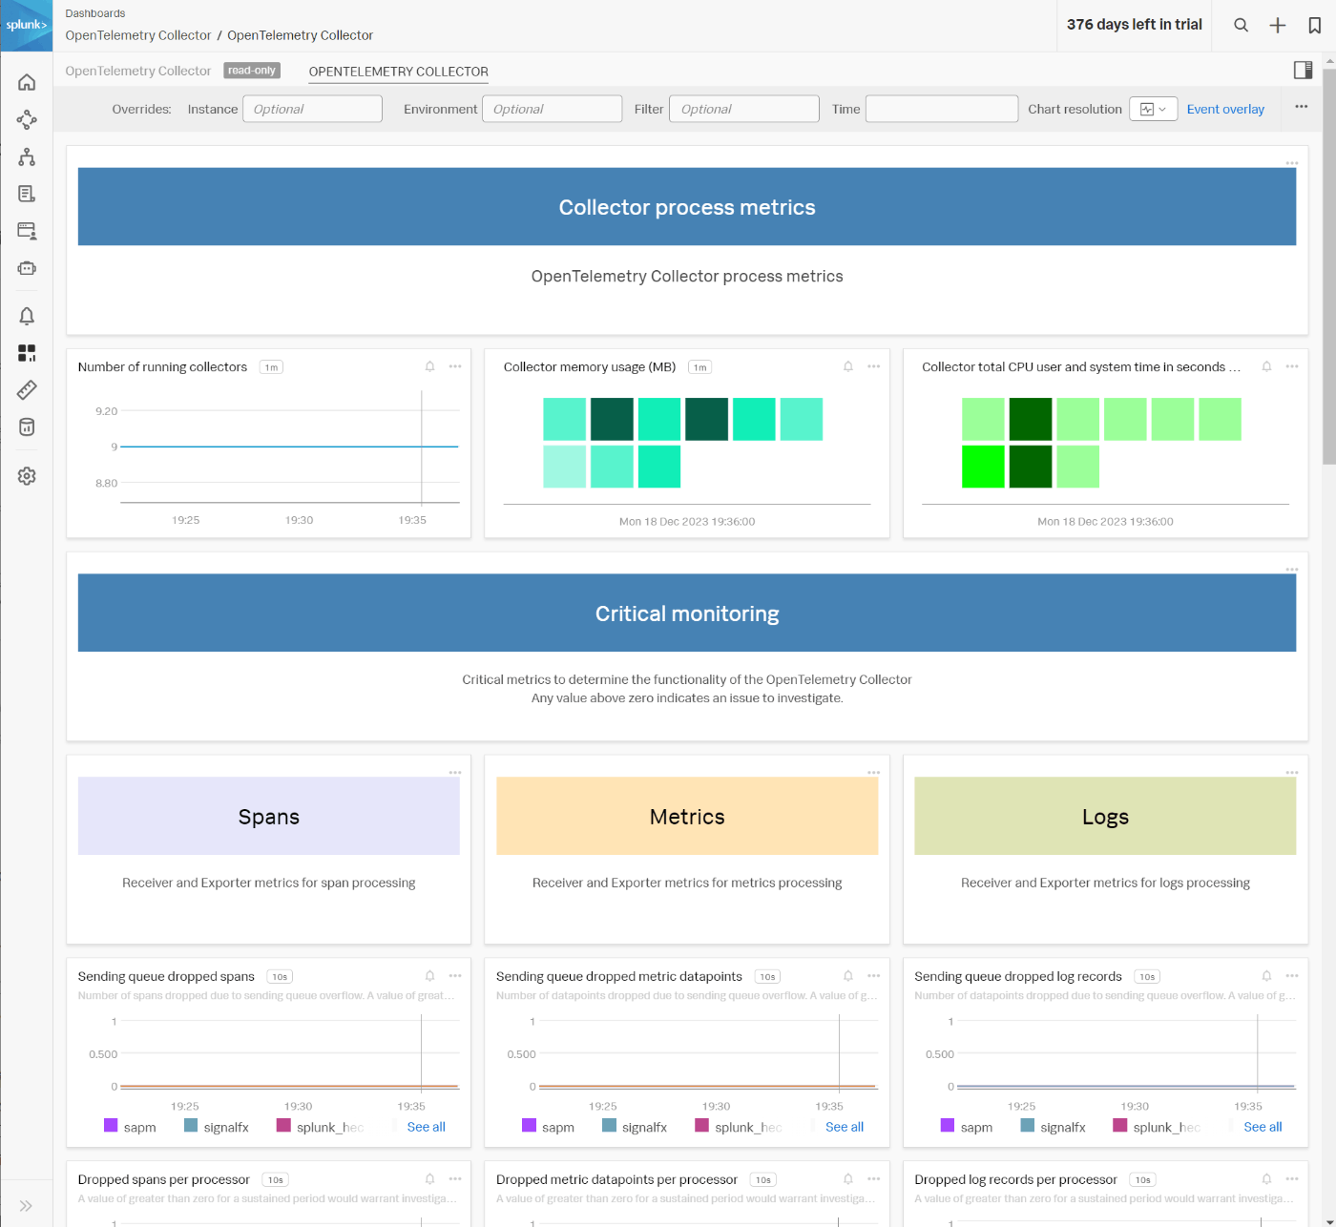Viewport: 1336px width, 1227px height.
Task: Open ellipsis menu on Critical monitoring panel
Action: pos(1291,570)
